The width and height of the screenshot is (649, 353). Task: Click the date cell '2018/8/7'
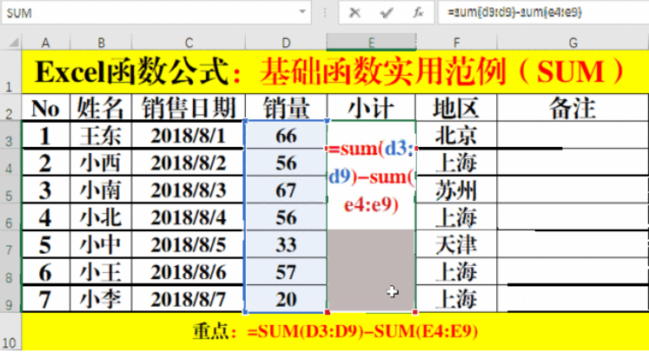tap(189, 299)
